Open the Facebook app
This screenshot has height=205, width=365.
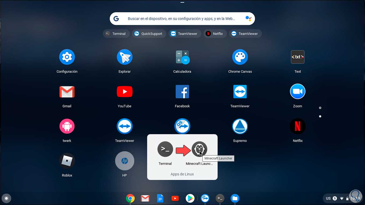pyautogui.click(x=182, y=92)
